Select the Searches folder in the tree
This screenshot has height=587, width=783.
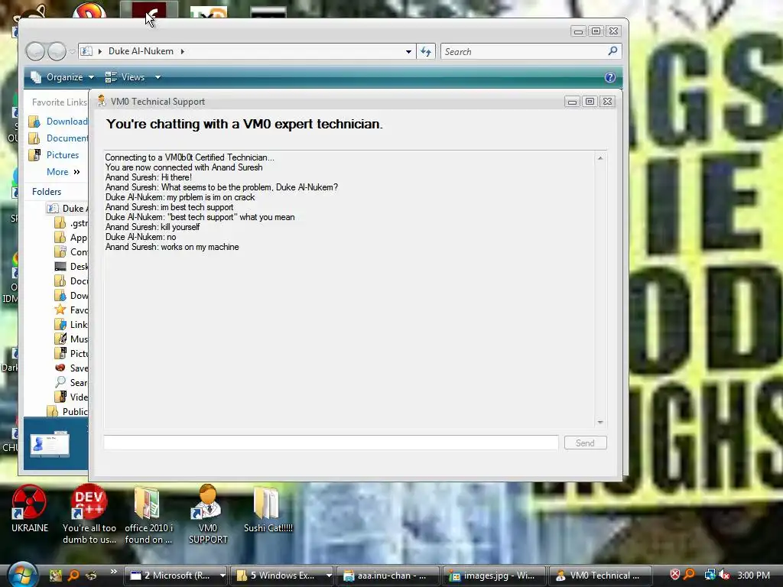click(71, 382)
